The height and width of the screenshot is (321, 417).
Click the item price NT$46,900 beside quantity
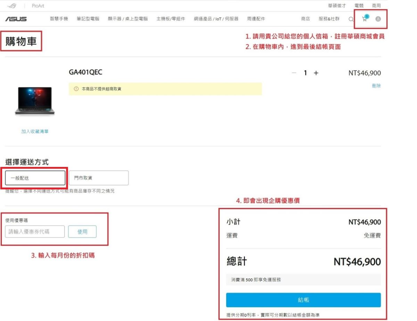click(x=365, y=73)
